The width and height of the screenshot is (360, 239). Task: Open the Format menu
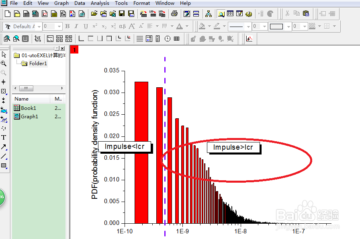(141, 3)
